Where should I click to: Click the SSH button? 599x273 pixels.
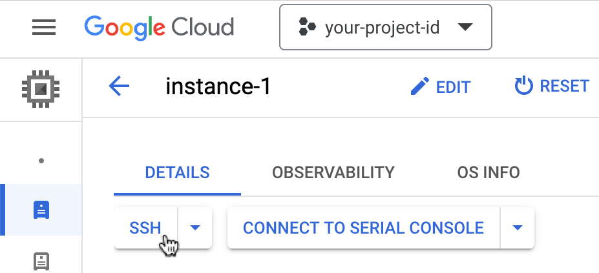(145, 227)
